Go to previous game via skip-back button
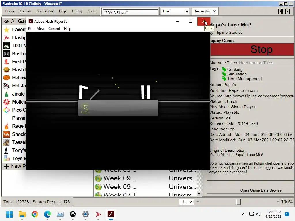The height and width of the screenshot is (221, 295). pos(280,11)
